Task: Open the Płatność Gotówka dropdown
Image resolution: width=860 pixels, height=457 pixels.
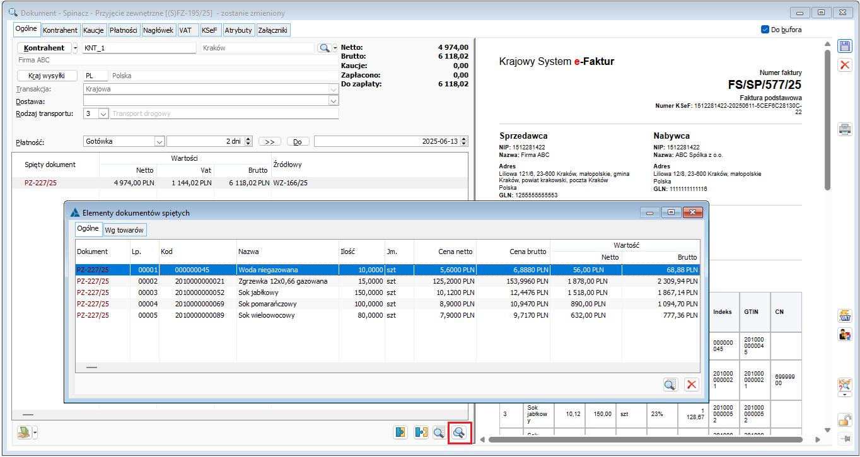Action: coord(159,142)
